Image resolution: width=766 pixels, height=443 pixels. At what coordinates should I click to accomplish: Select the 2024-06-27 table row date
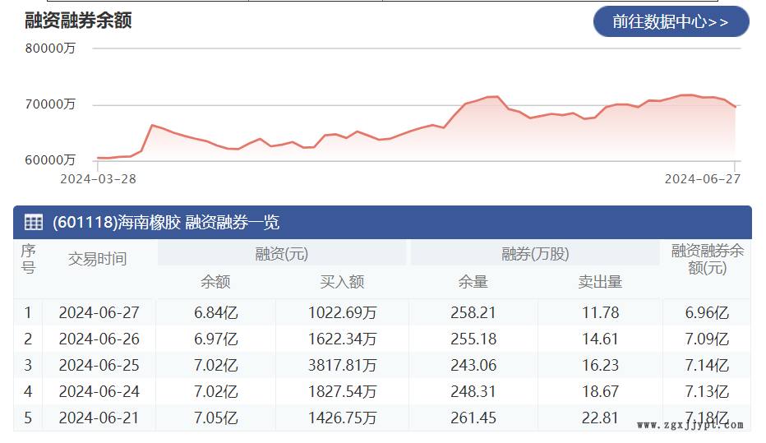99,312
